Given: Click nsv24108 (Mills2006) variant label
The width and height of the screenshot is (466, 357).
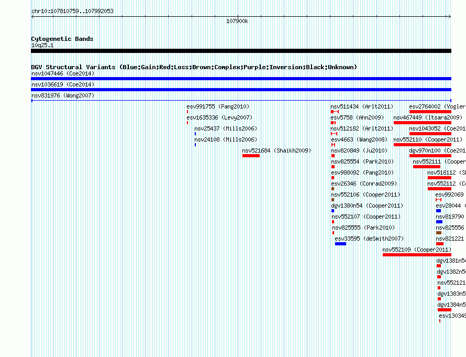Looking at the screenshot, I should 226,139.
